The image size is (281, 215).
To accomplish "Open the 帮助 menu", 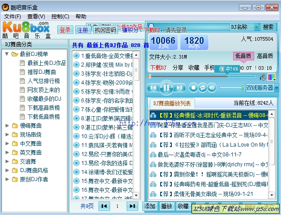I will pyautogui.click(x=81, y=17).
